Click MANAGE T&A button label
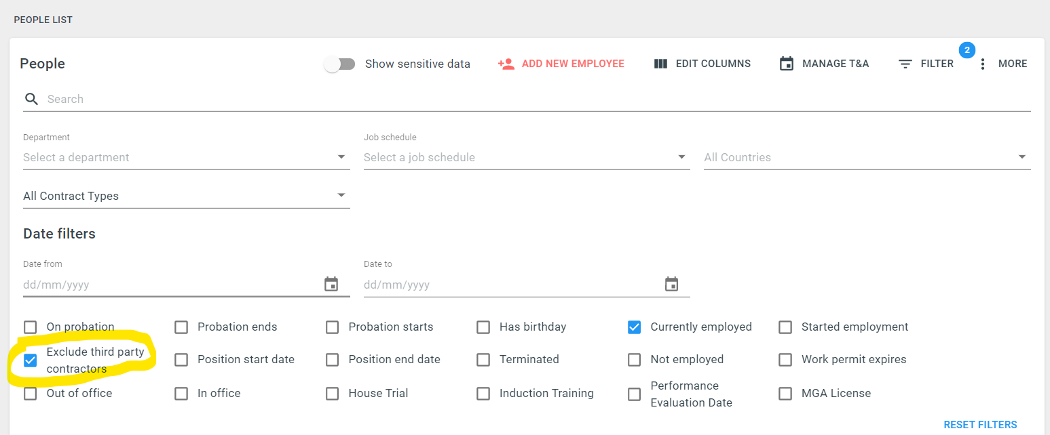1050x435 pixels. point(836,64)
